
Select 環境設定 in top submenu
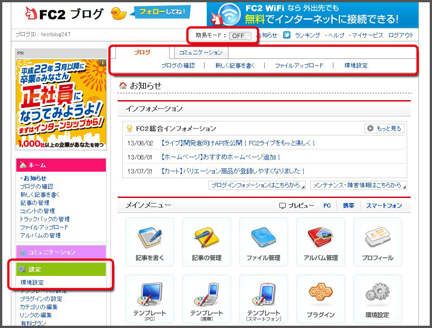coord(356,66)
